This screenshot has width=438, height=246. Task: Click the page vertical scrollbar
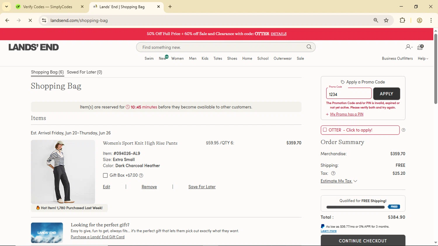(436, 69)
